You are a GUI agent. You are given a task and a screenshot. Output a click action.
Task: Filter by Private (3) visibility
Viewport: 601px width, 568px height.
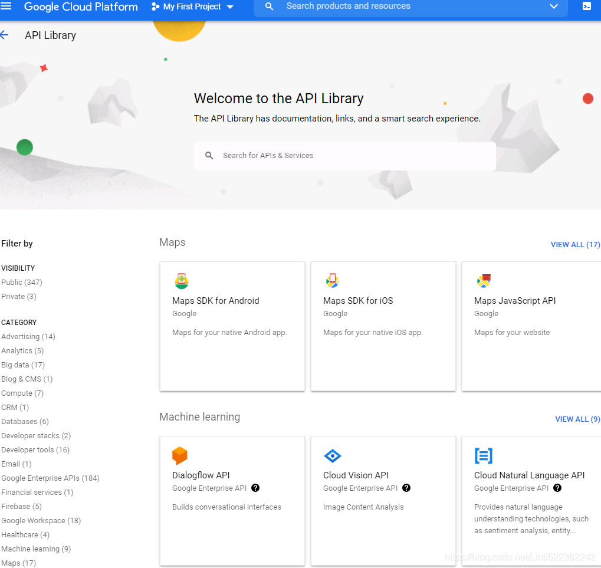click(19, 297)
